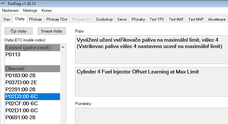Click the Smazat chyby button
The width and height of the screenshot is (228, 124).
[x=51, y=31]
